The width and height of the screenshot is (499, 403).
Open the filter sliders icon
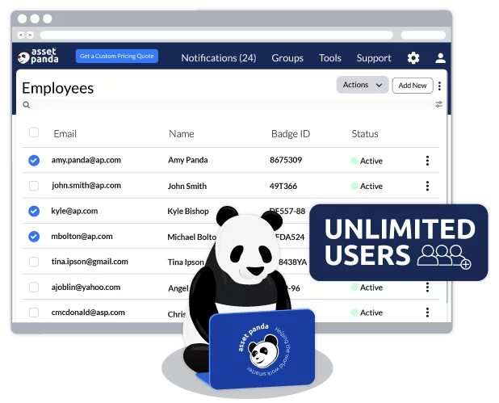pos(439,104)
